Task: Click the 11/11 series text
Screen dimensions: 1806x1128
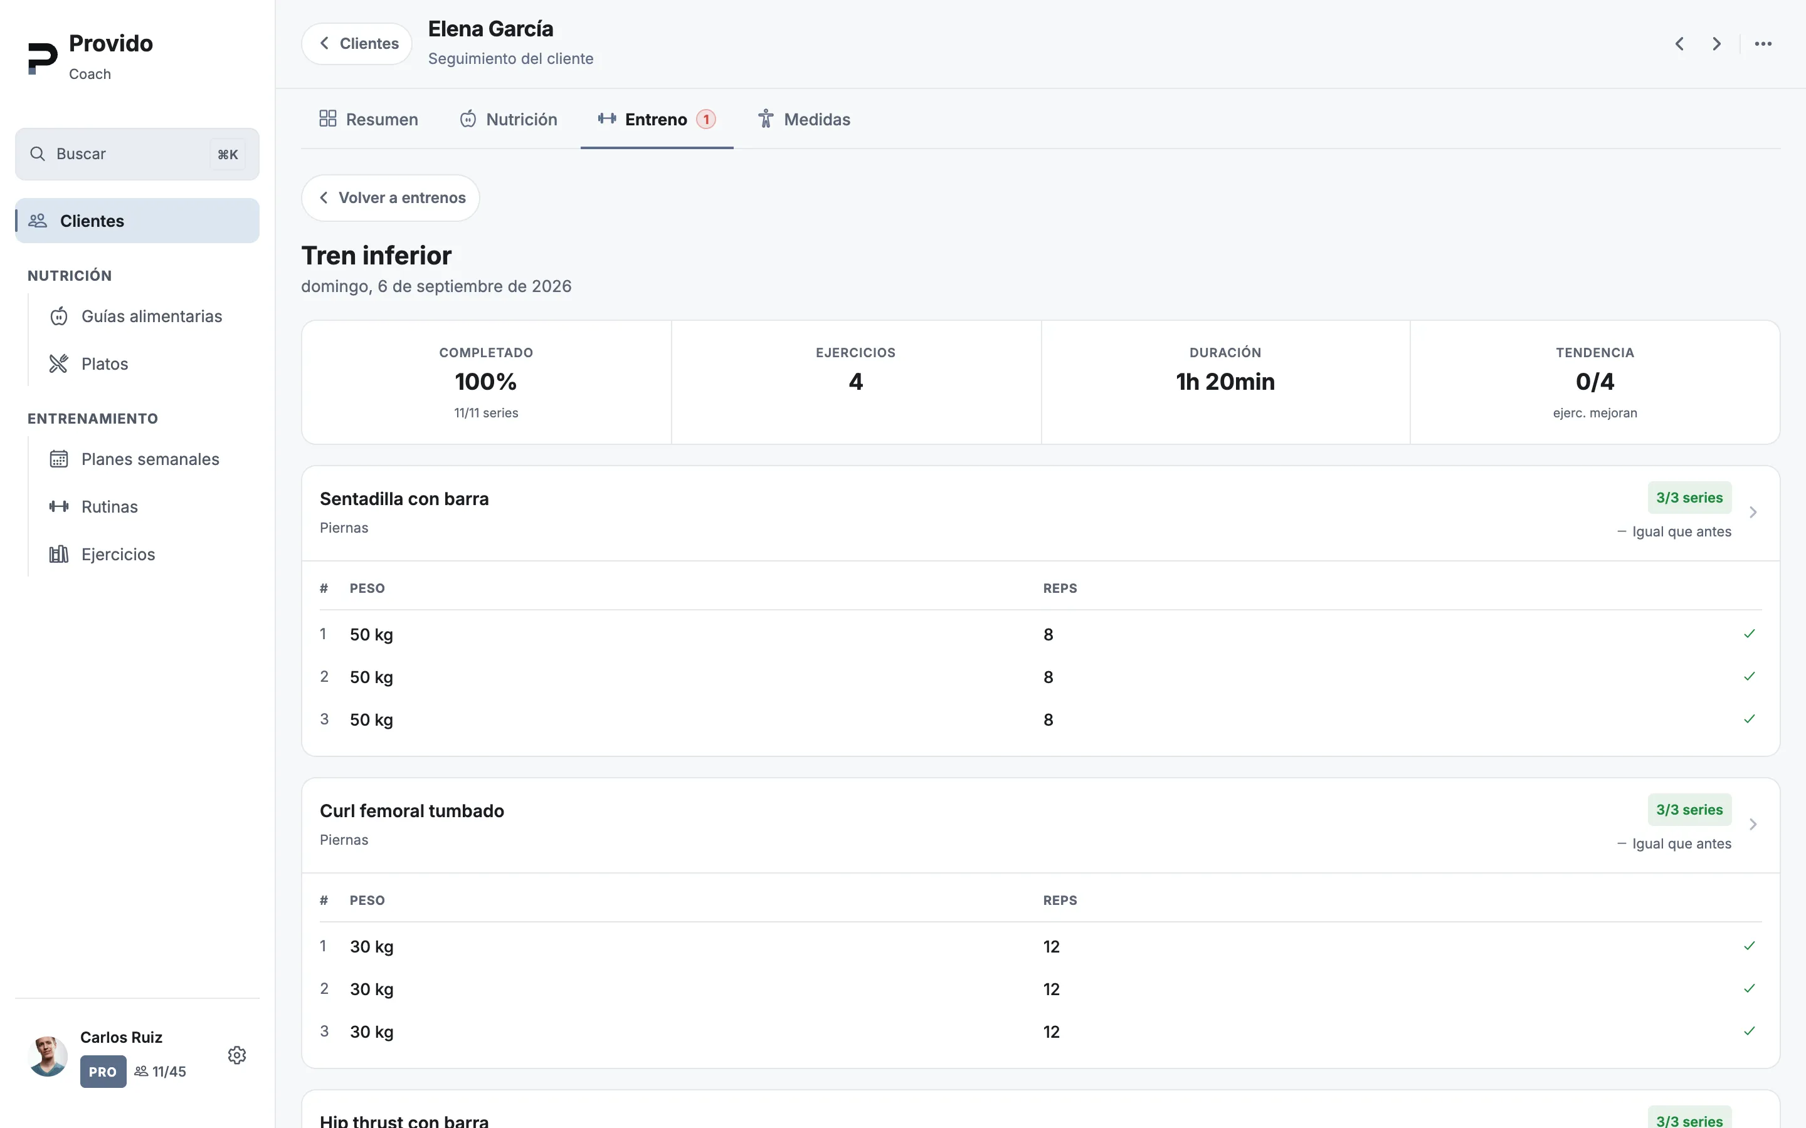Action: [x=486, y=414]
